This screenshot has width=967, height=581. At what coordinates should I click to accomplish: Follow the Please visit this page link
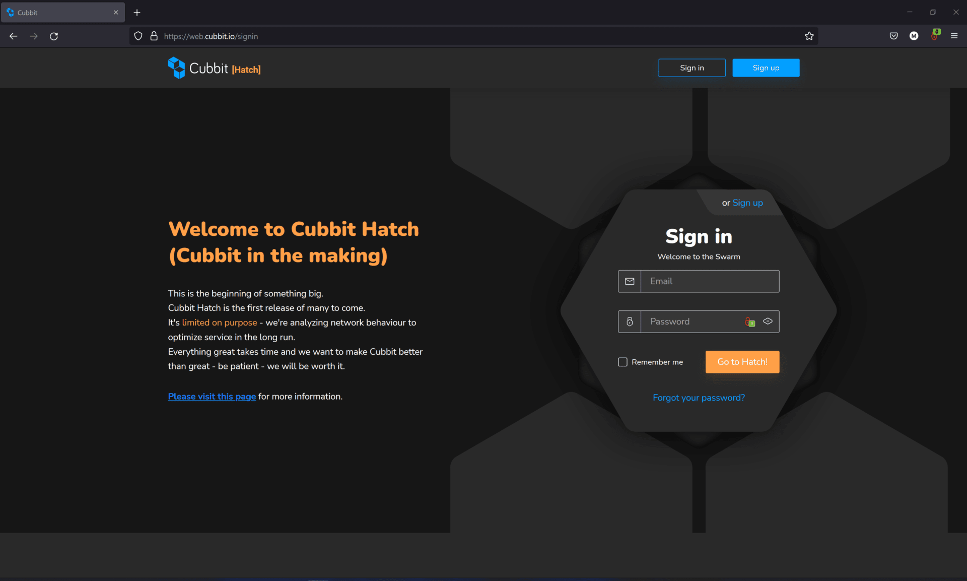212,397
